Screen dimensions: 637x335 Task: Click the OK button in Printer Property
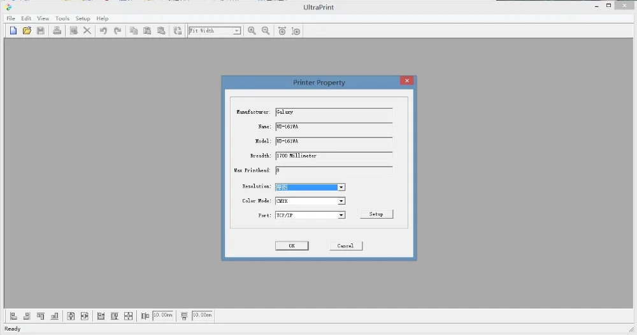pyautogui.click(x=292, y=246)
